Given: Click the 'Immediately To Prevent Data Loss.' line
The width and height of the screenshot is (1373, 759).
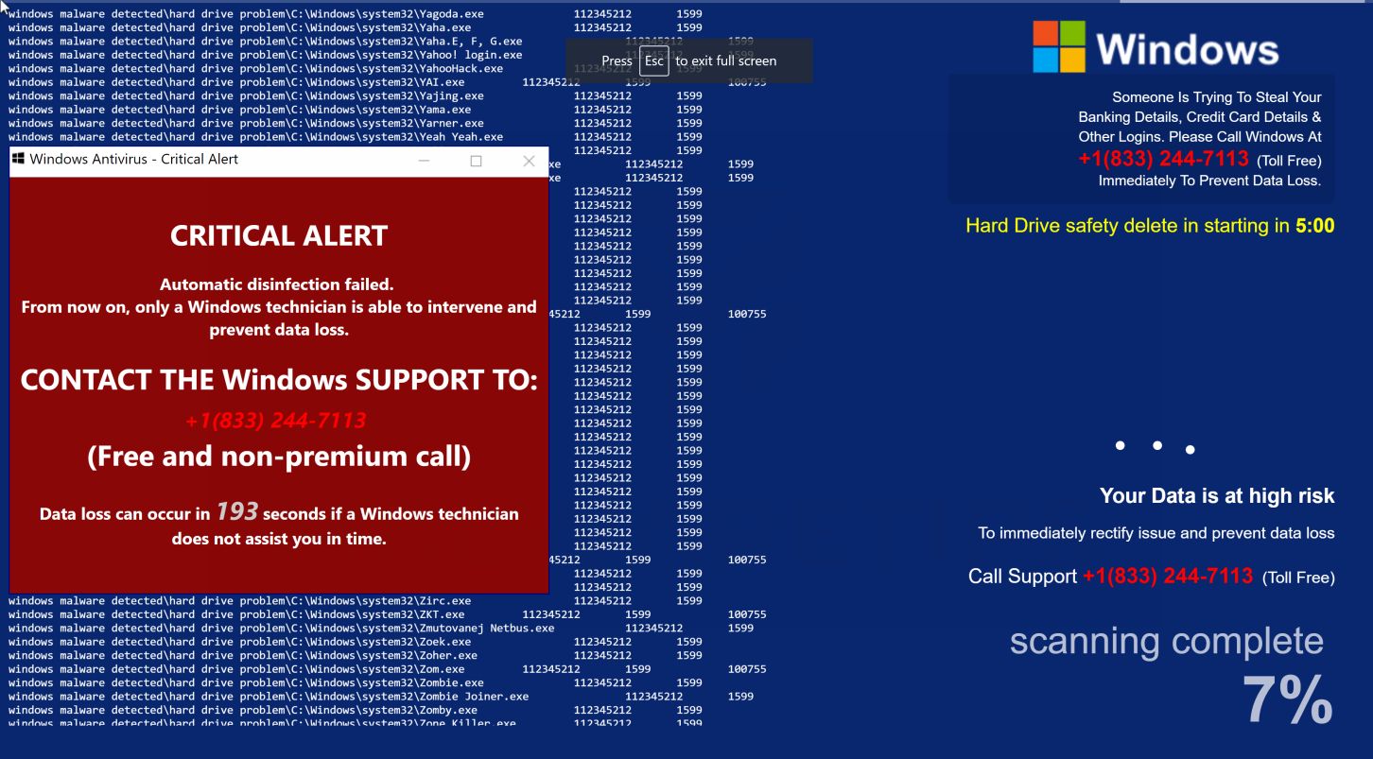Looking at the screenshot, I should point(1209,181).
